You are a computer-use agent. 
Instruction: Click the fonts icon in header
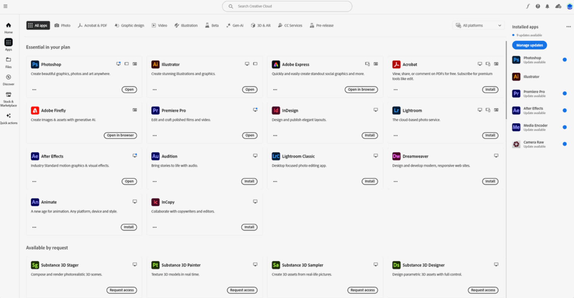pyautogui.click(x=528, y=6)
